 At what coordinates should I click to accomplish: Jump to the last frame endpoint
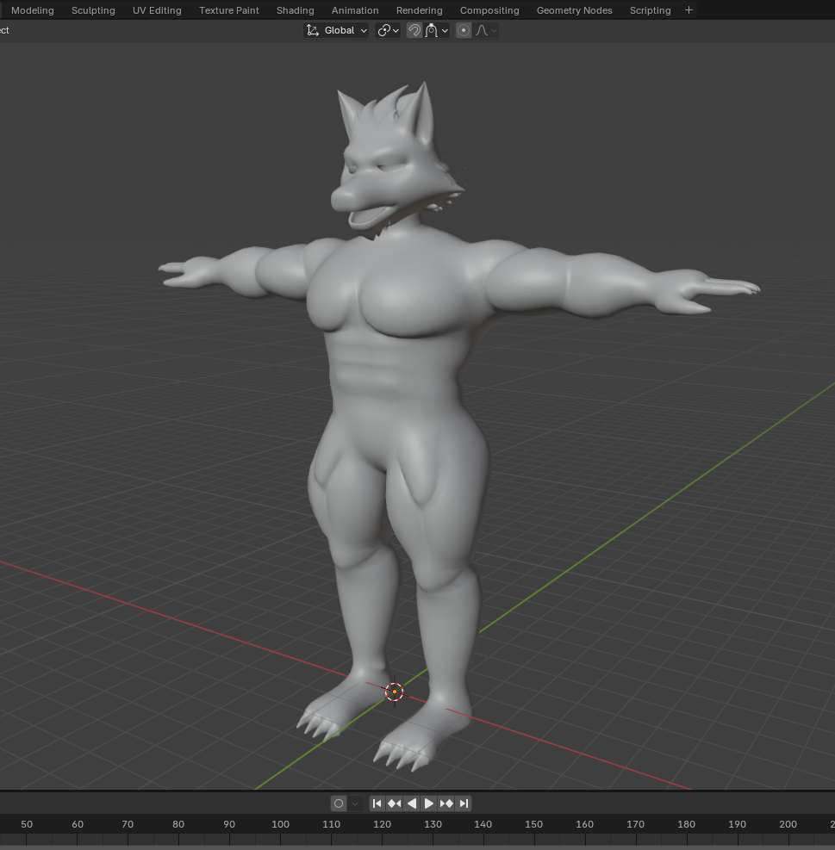pos(464,803)
